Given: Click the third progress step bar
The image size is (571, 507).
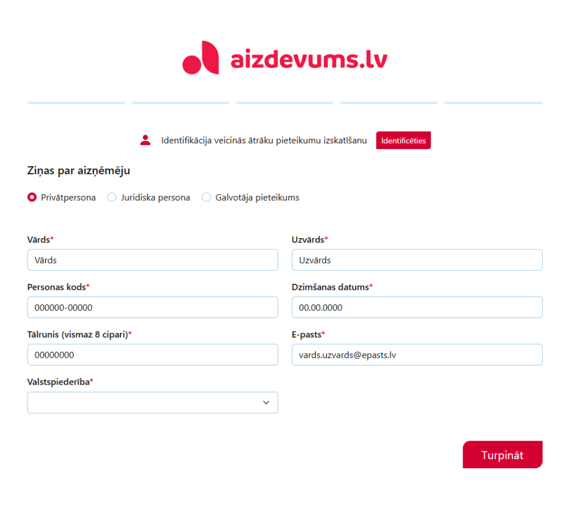Looking at the screenshot, I should 285,102.
